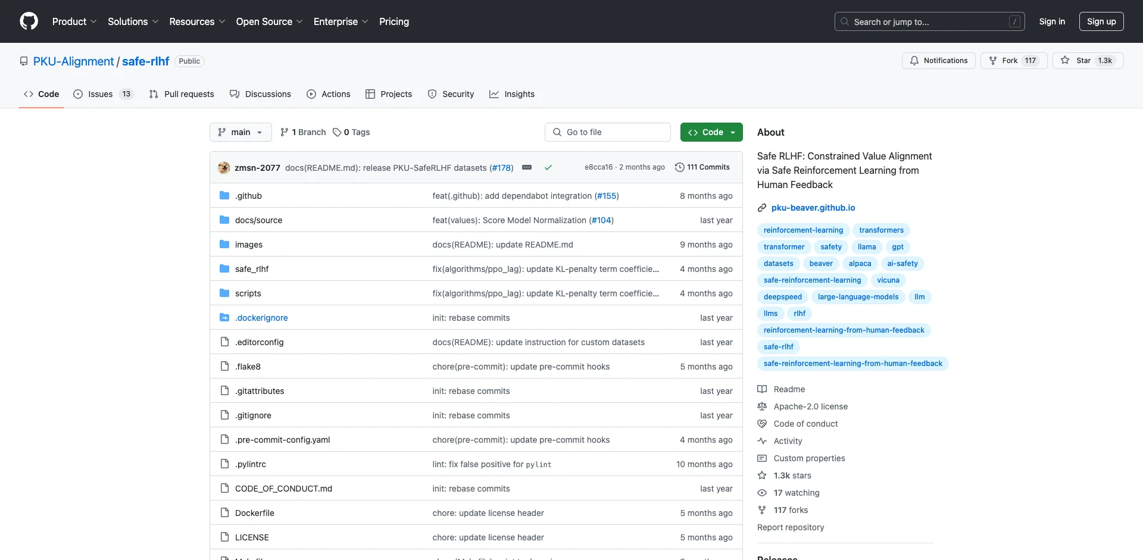Open the Discussions tab
The height and width of the screenshot is (560, 1143).
point(261,94)
